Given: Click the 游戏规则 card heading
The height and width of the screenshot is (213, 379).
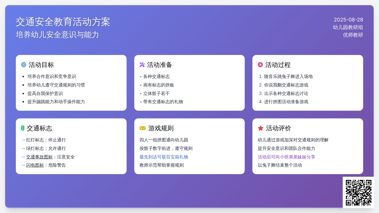Looking at the screenshot, I should click(x=161, y=128).
